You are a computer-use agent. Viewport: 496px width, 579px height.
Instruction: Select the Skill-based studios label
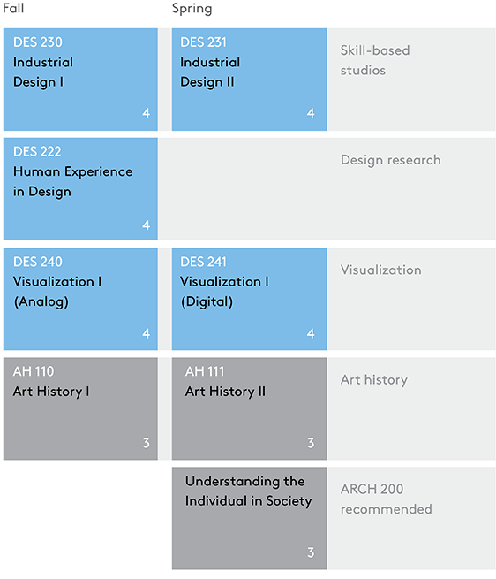tap(375, 60)
